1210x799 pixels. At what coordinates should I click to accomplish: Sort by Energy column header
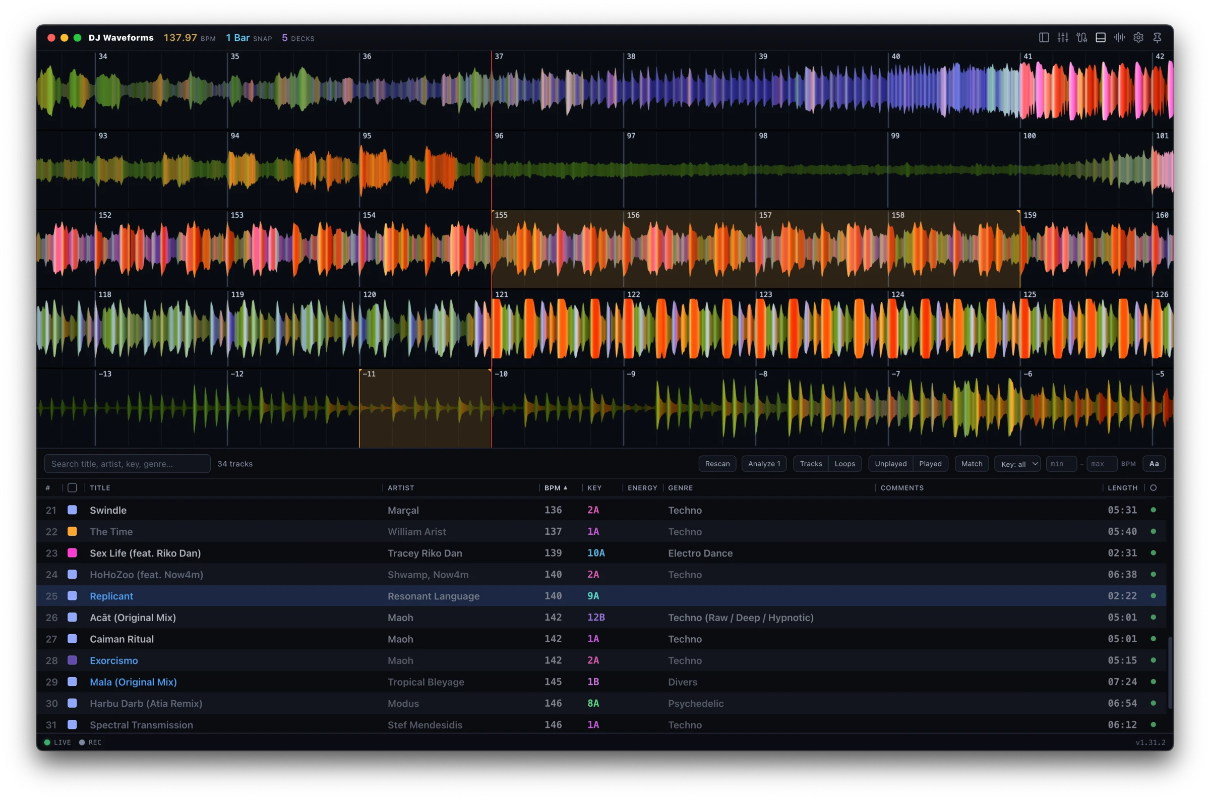(x=642, y=487)
